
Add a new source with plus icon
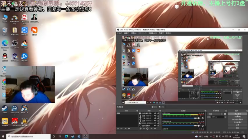click(x=141, y=128)
